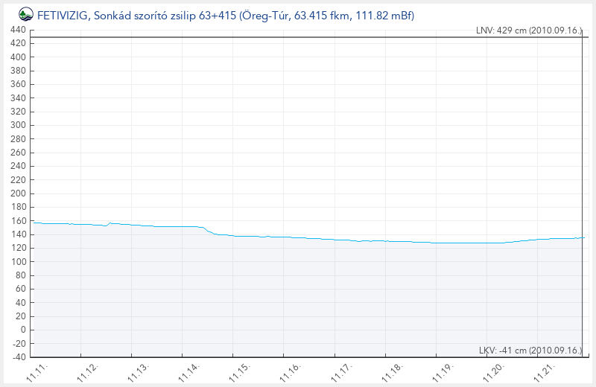Click the 200 value on vertical axis
The width and height of the screenshot is (596, 387).
coord(18,193)
